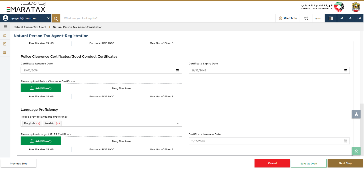Viewport: 364px width, 169px height.
Task: Click the search magnifier icon
Action: [x=56, y=18]
